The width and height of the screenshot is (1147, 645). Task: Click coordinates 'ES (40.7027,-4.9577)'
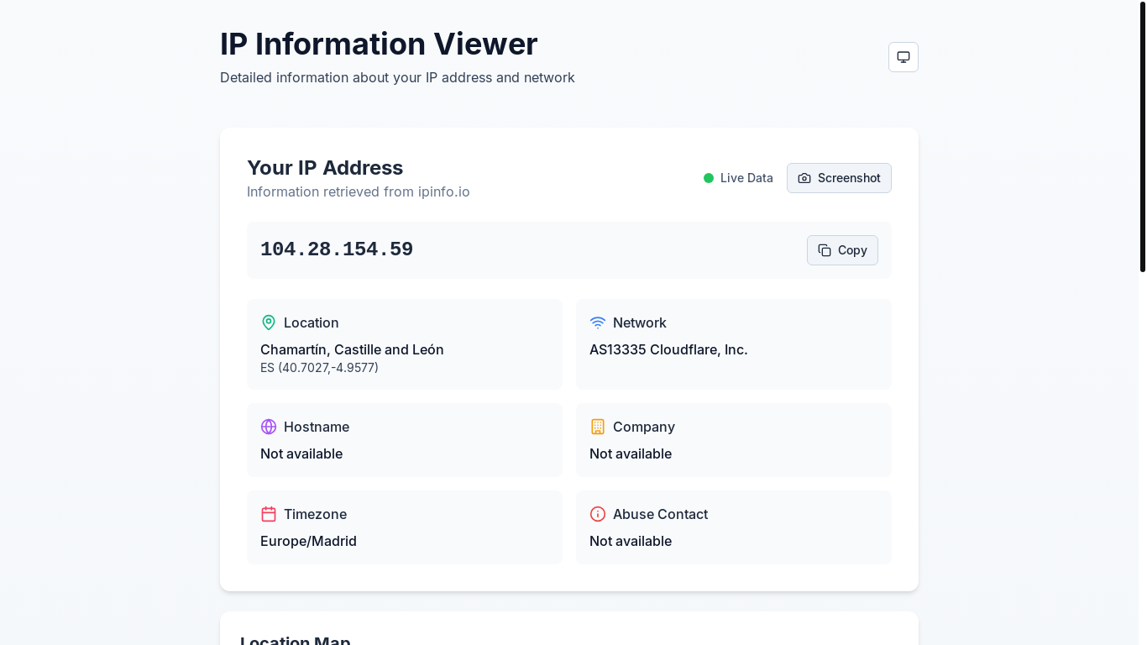(319, 368)
